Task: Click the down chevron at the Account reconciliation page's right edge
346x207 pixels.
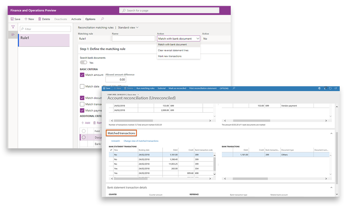Action: pos(337,194)
